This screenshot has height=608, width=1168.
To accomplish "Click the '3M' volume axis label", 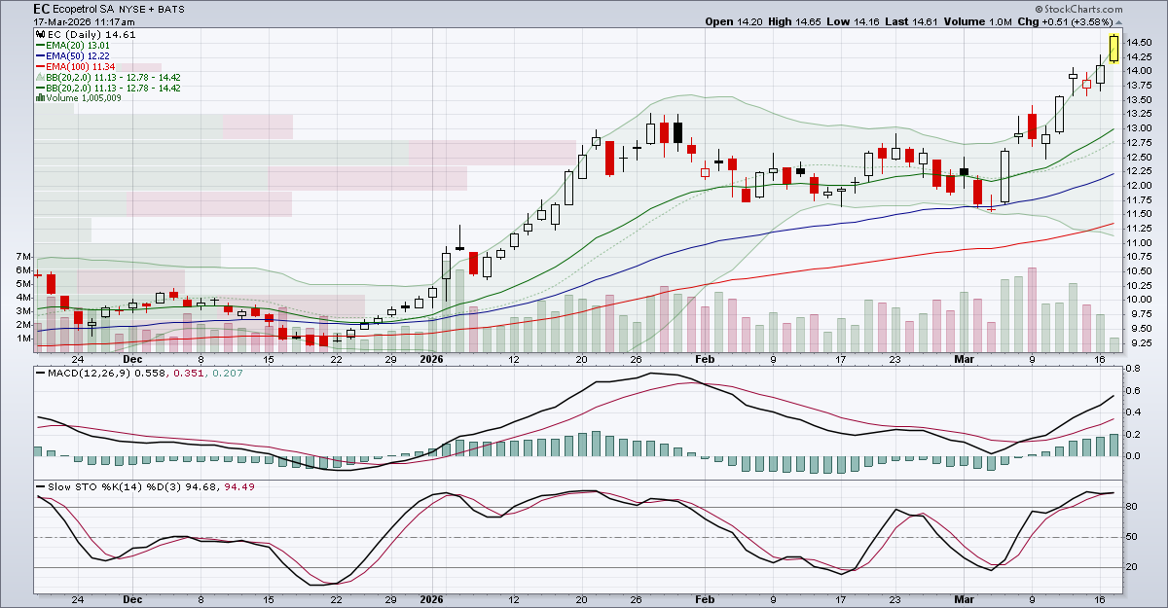I will click(x=23, y=310).
